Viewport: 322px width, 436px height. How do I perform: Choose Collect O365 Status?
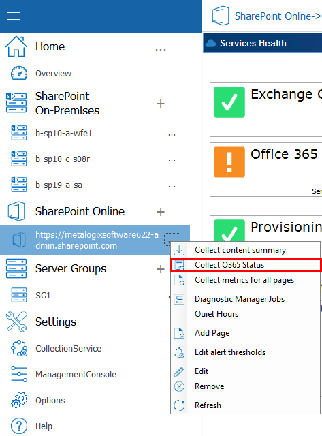tap(246, 265)
